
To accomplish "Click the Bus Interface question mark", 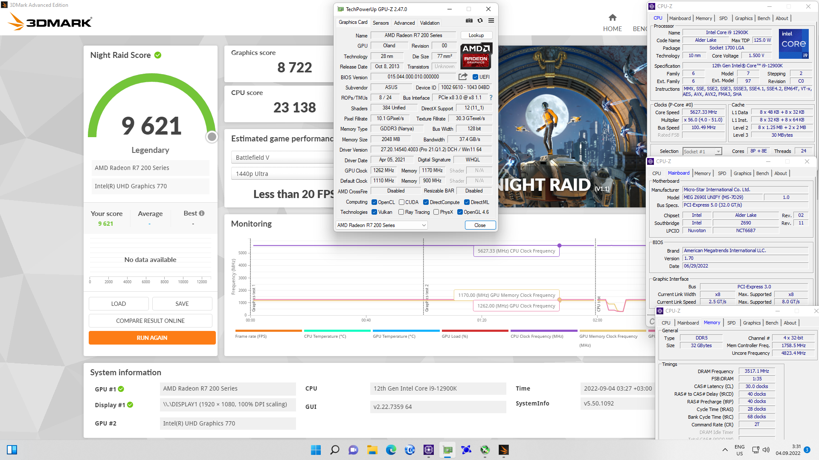I will pos(491,98).
